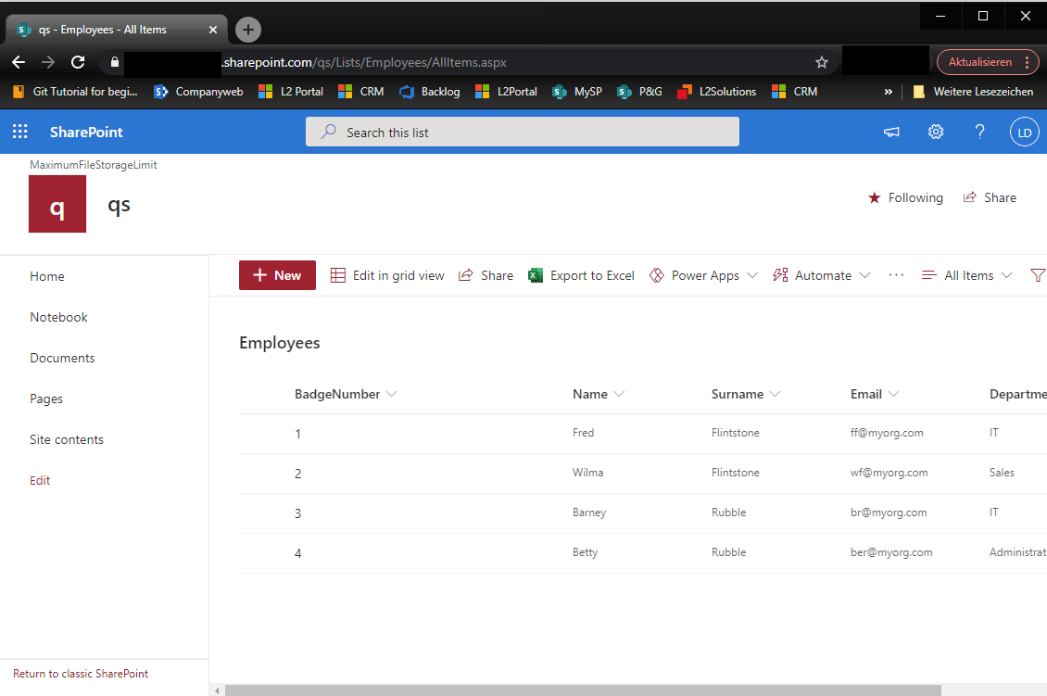1047x696 pixels.
Task: Open the settings gear icon
Action: click(936, 133)
